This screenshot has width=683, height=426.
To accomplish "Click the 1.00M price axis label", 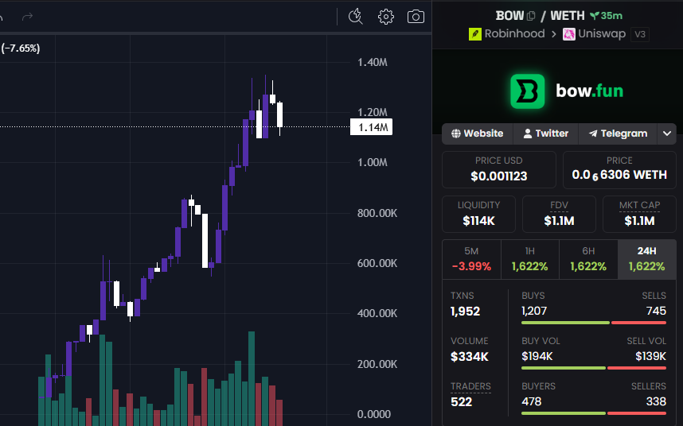I will click(x=373, y=162).
